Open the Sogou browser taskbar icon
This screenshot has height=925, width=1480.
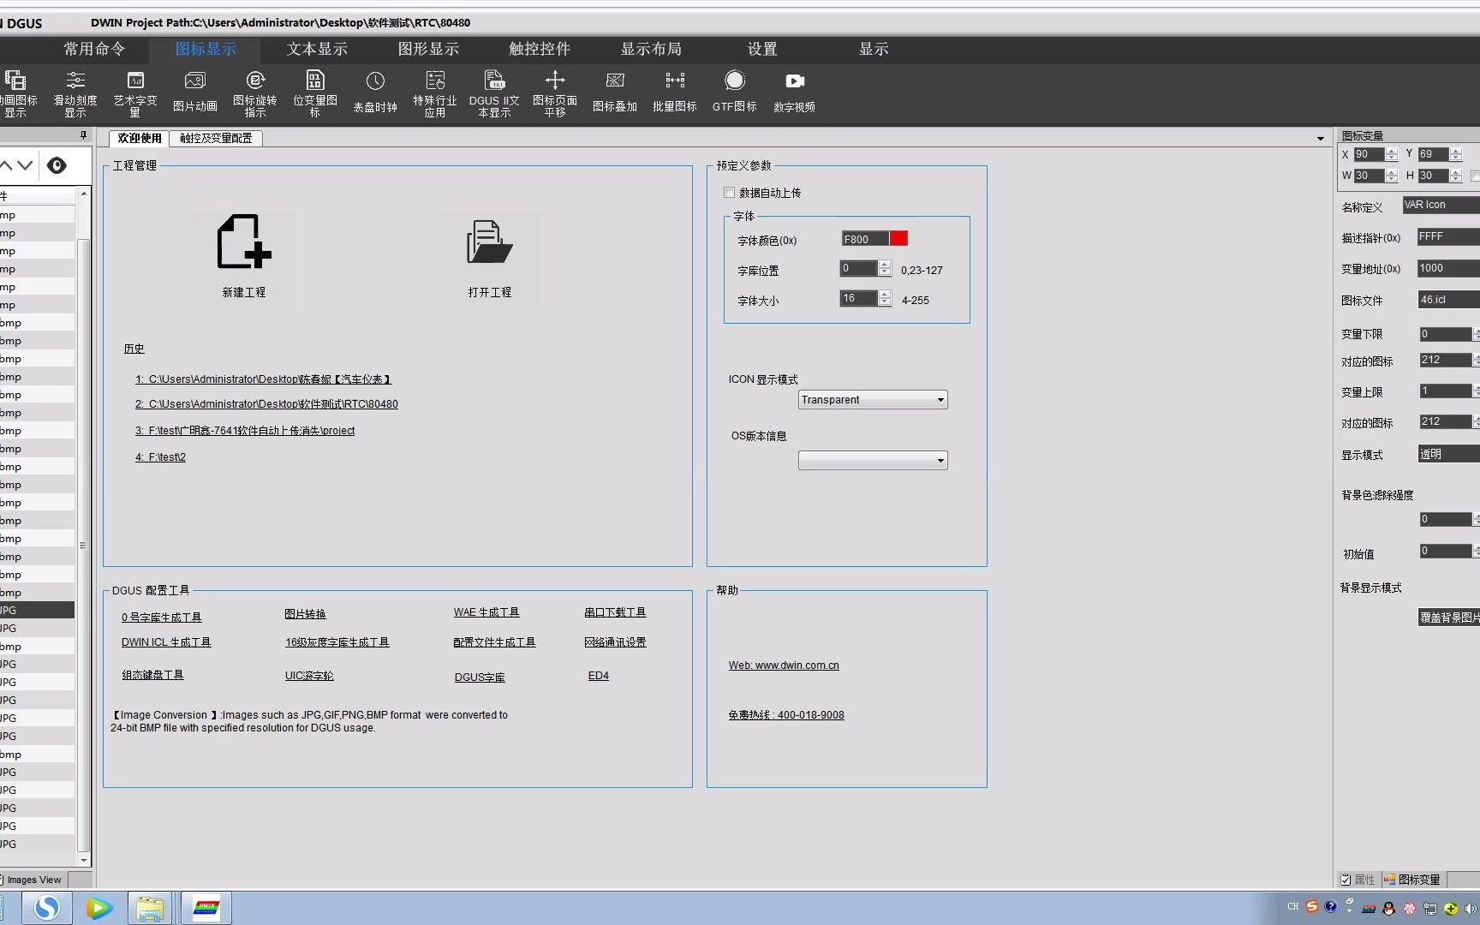[46, 908]
